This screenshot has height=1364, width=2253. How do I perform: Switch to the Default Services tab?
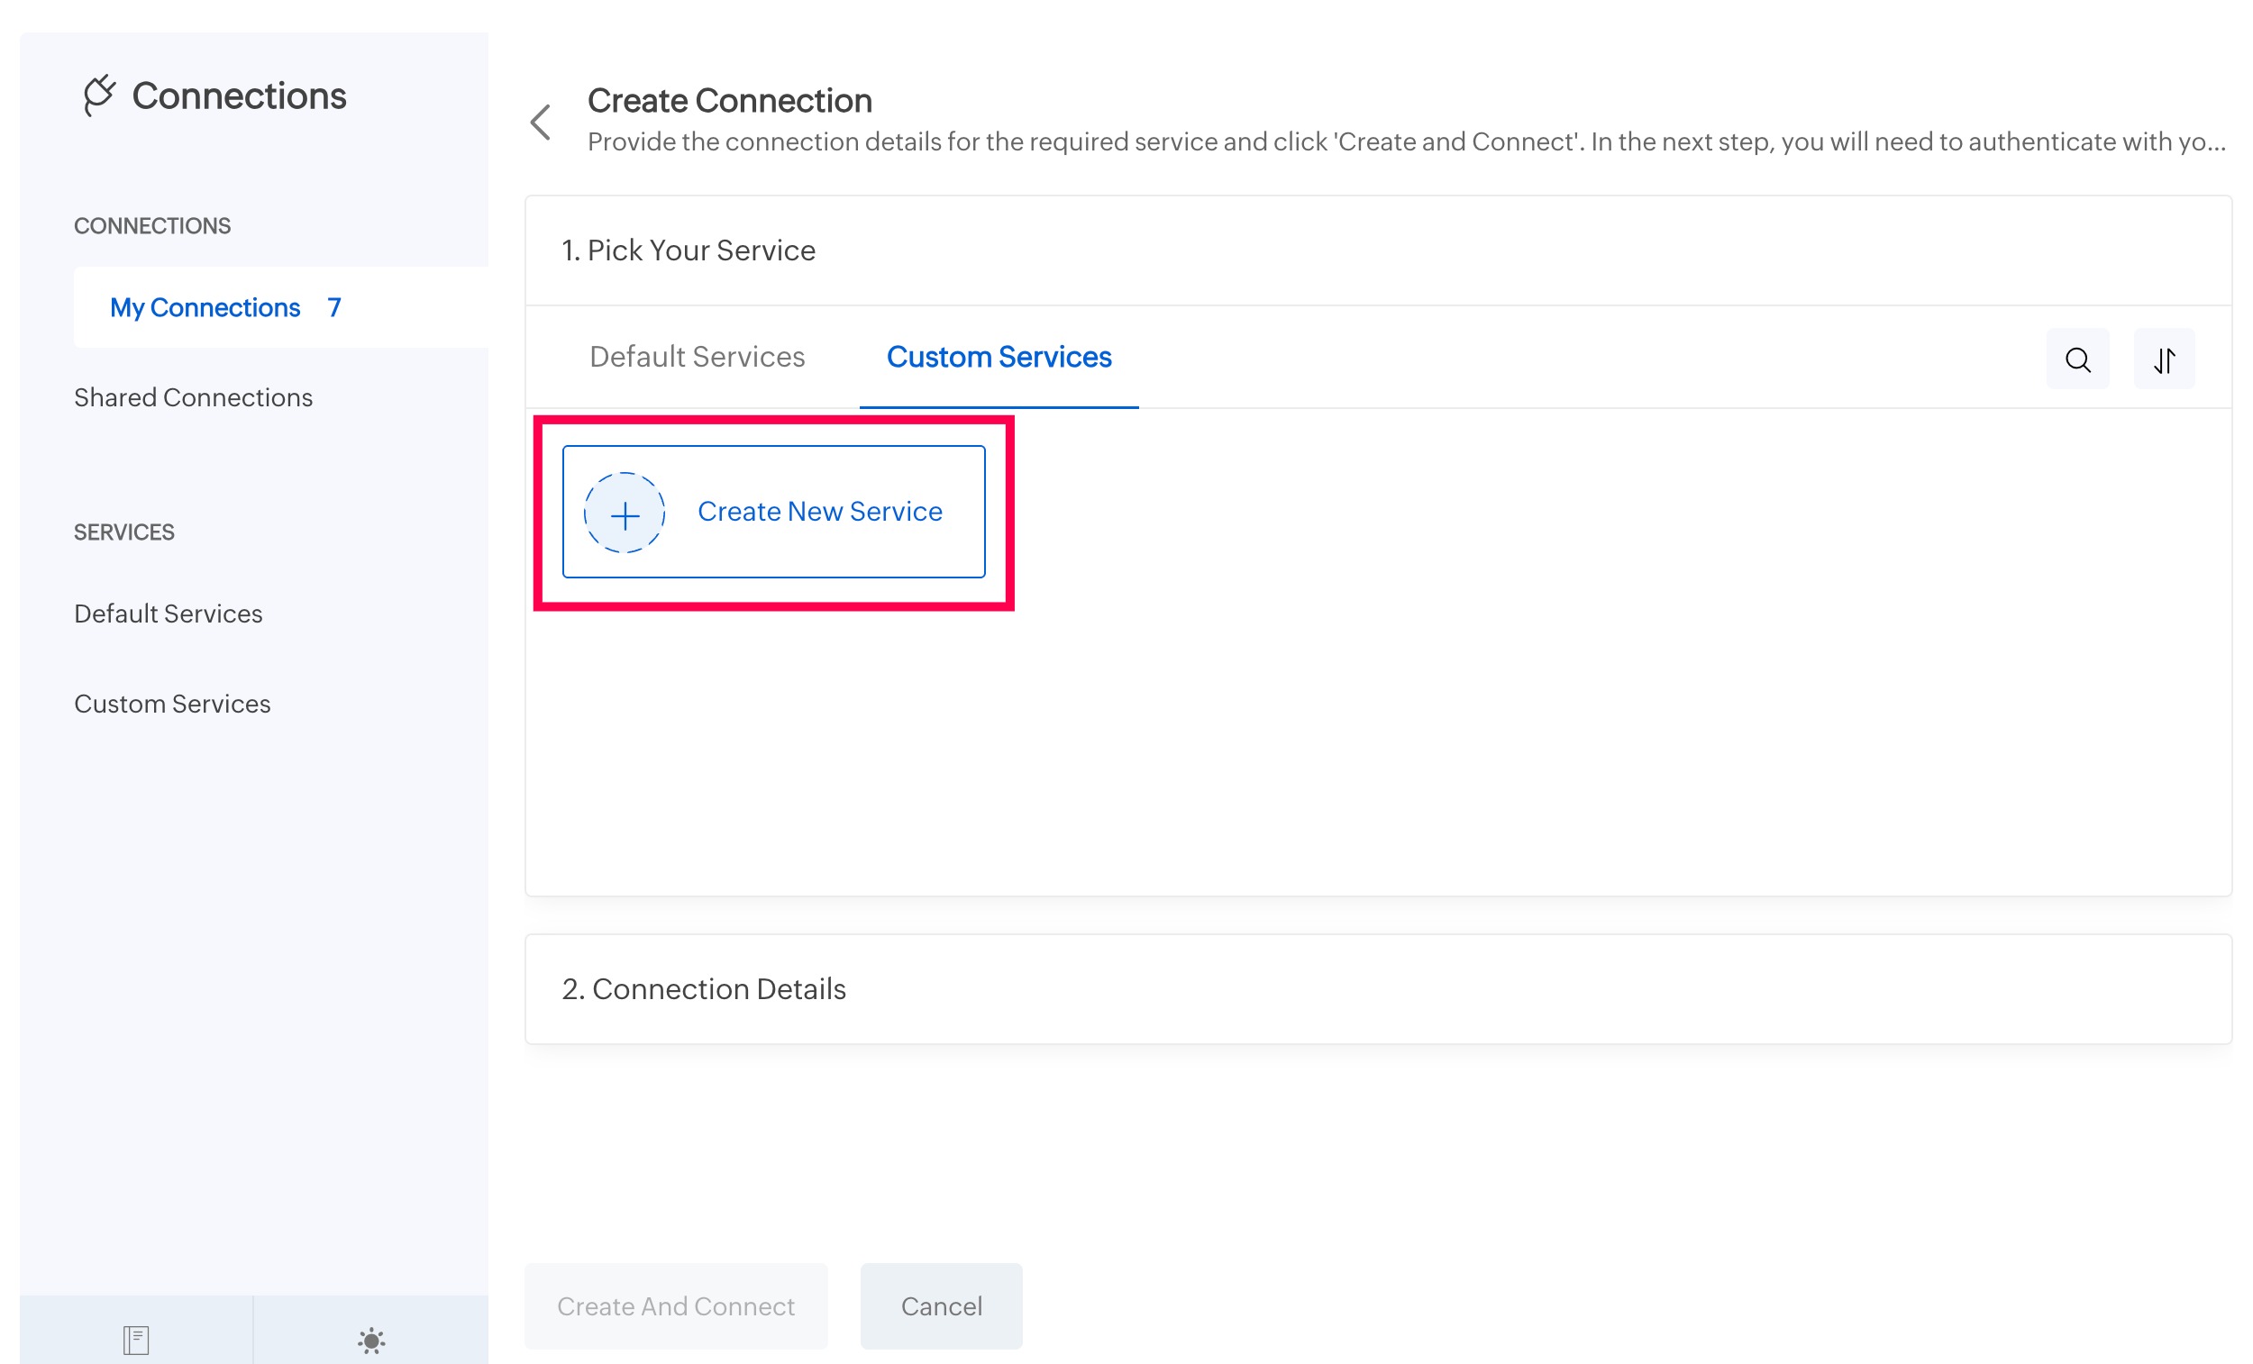coord(697,357)
